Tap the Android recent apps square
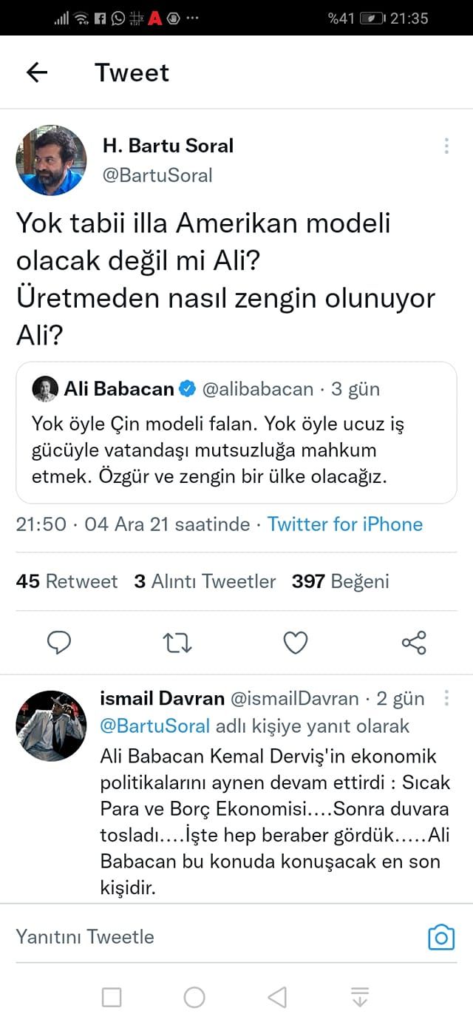 pyautogui.click(x=112, y=998)
